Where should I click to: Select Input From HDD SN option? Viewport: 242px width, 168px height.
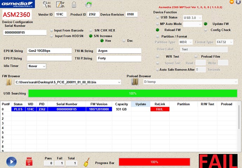click(x=52, y=36)
